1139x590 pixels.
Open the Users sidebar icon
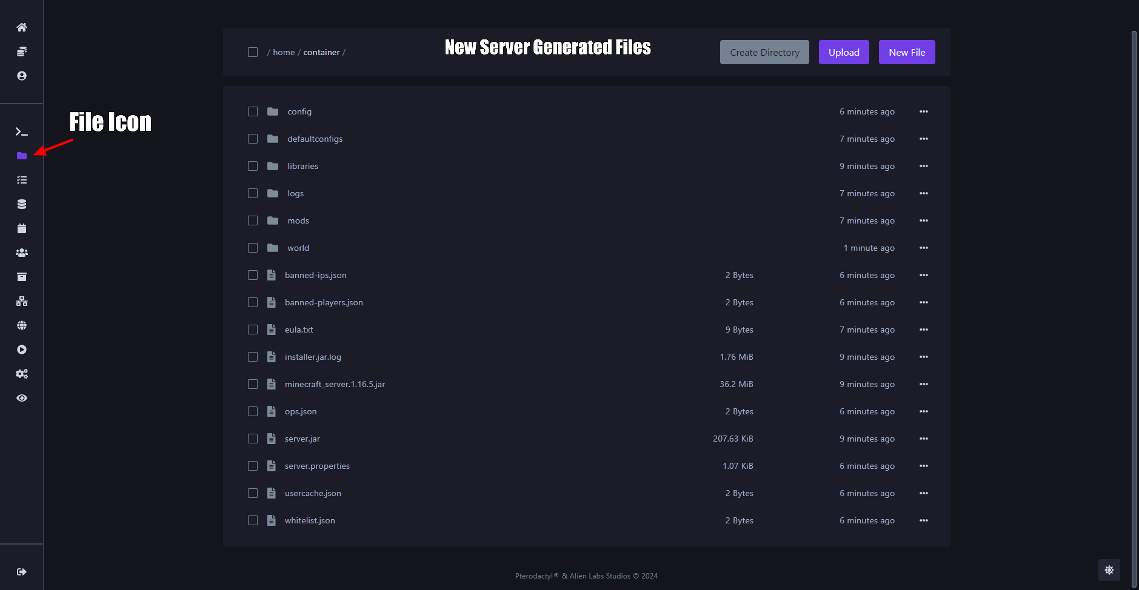[22, 253]
